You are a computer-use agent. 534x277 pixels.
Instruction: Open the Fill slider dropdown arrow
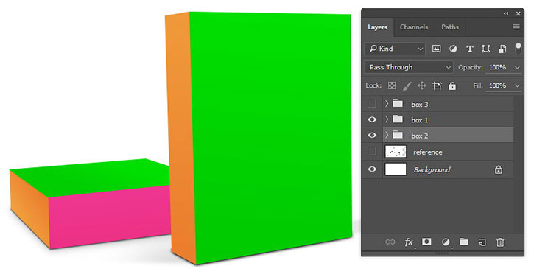517,85
